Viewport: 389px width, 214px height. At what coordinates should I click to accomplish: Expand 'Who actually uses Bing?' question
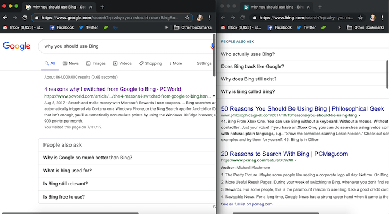pos(303,54)
